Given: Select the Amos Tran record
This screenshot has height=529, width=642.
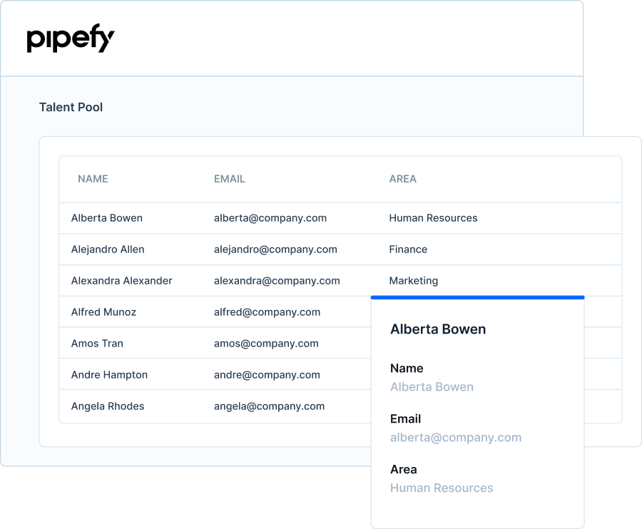Looking at the screenshot, I should coord(97,344).
